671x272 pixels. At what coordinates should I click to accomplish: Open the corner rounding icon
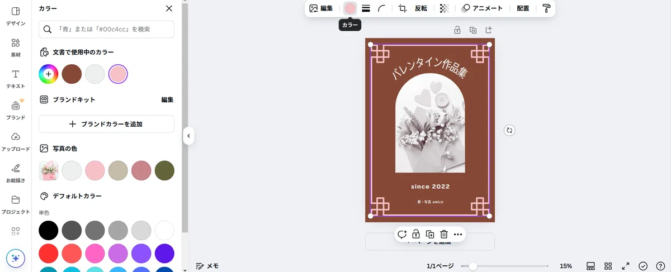(382, 8)
